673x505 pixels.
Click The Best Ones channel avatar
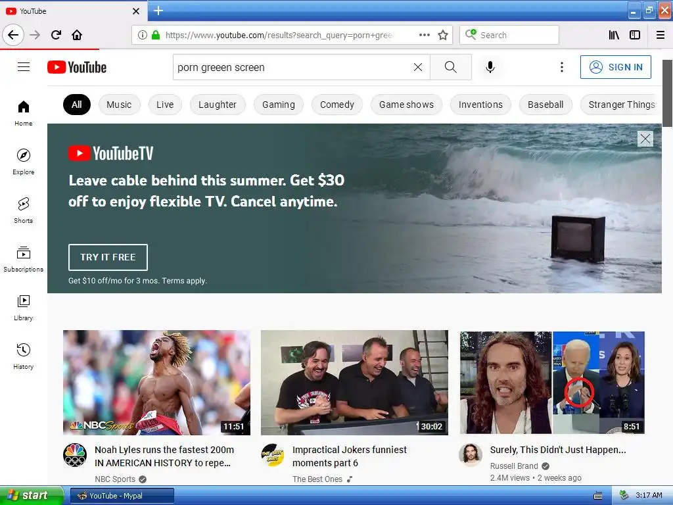pos(273,455)
